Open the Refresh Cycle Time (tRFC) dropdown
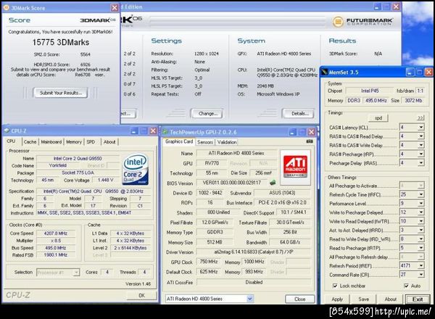This screenshot has height=319, width=435. point(420,194)
